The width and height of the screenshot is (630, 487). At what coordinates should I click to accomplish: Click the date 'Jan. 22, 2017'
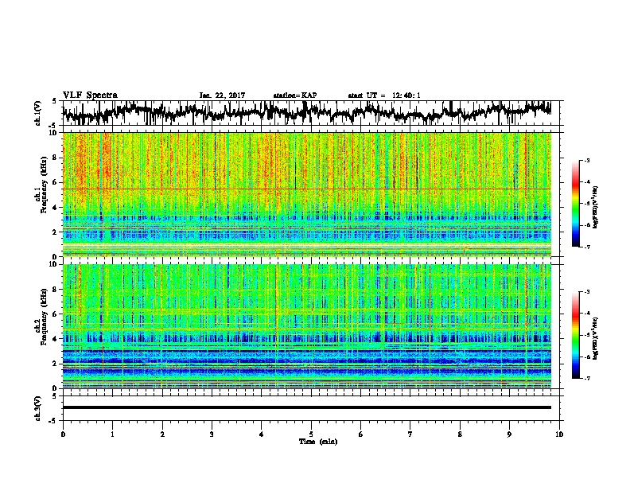pos(222,95)
